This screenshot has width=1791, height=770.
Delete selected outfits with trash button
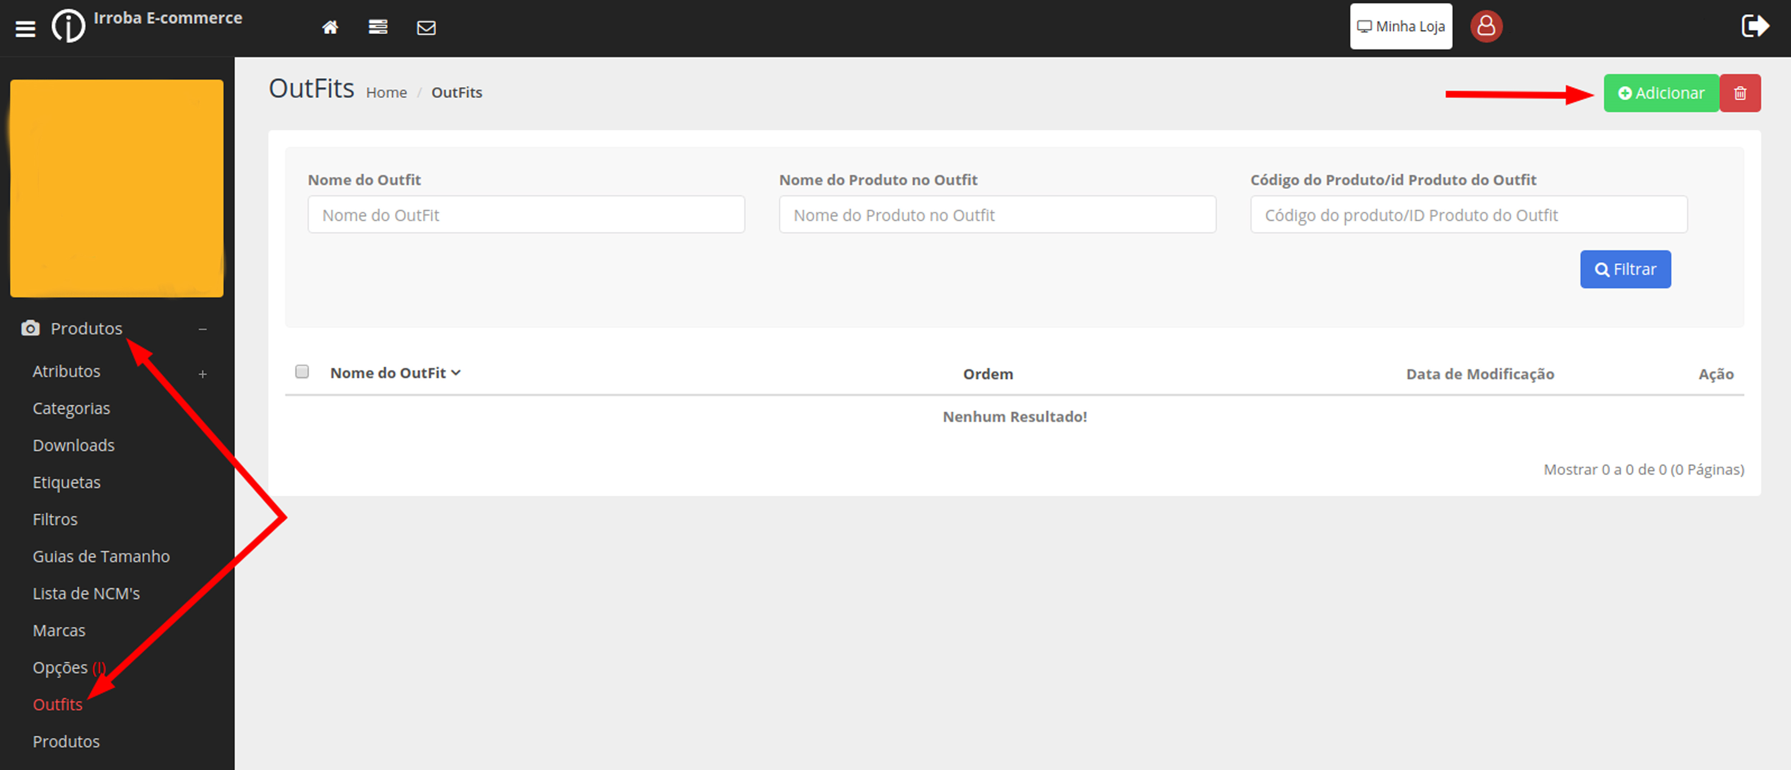tap(1740, 93)
